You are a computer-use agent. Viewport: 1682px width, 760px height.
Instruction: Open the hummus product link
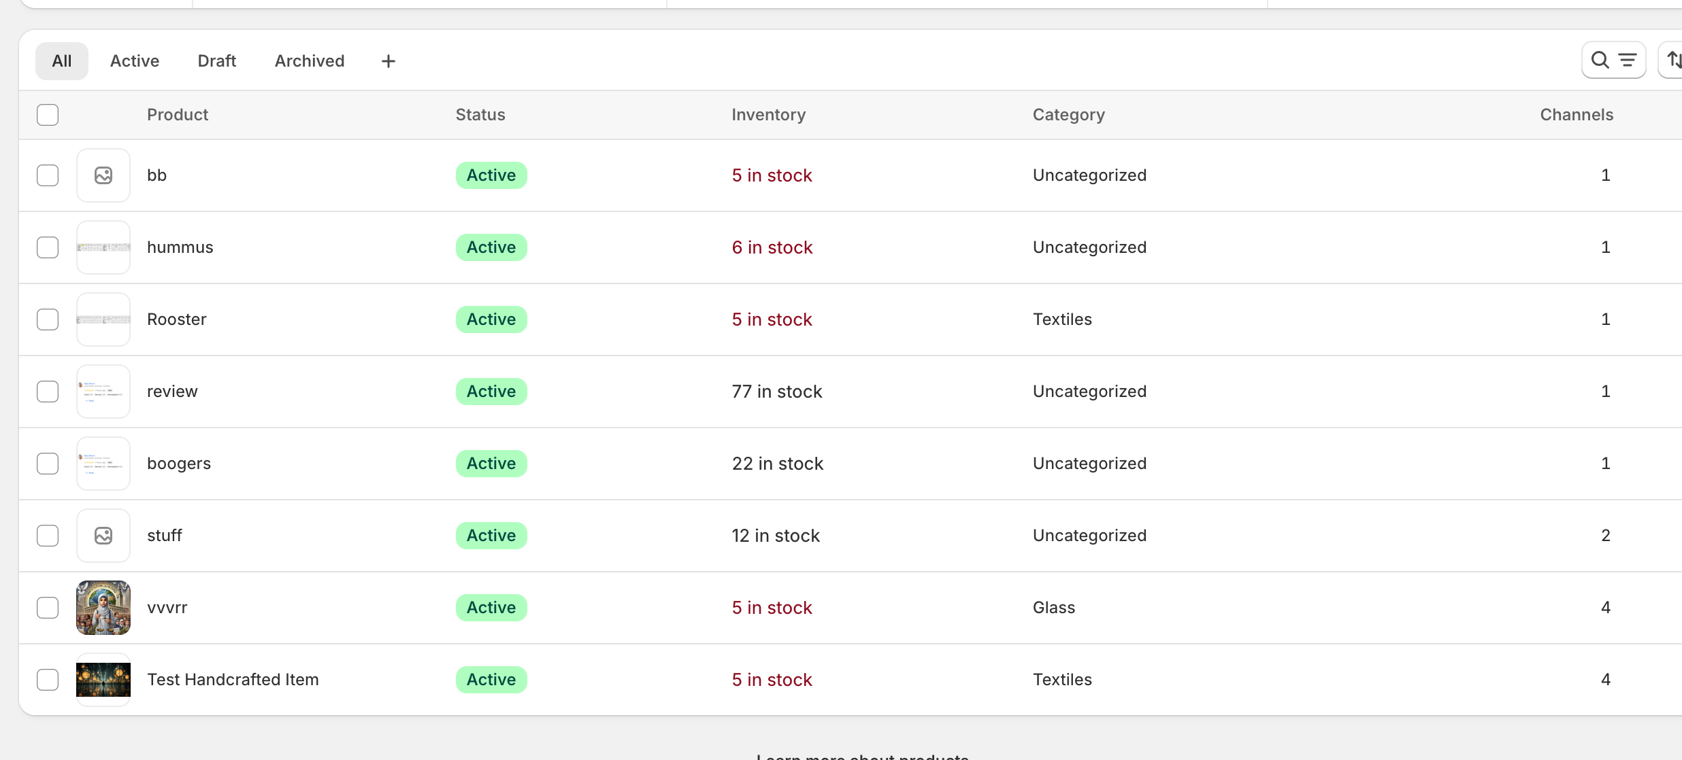(180, 247)
